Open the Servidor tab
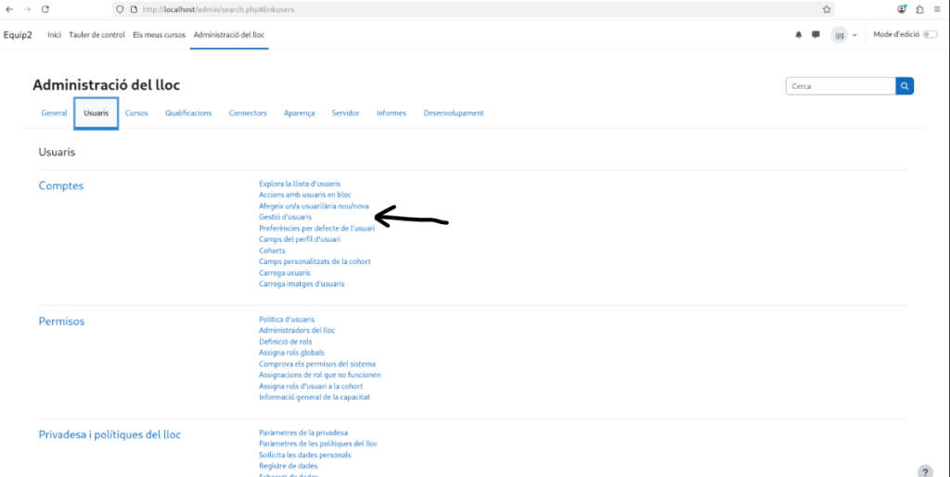 click(x=345, y=113)
